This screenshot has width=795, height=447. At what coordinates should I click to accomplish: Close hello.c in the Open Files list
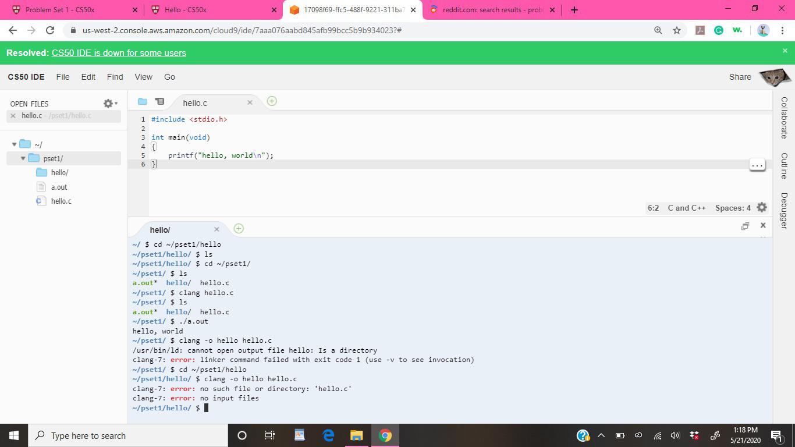pos(13,116)
